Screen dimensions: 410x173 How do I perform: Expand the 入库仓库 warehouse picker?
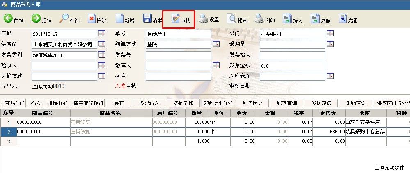[330, 76]
